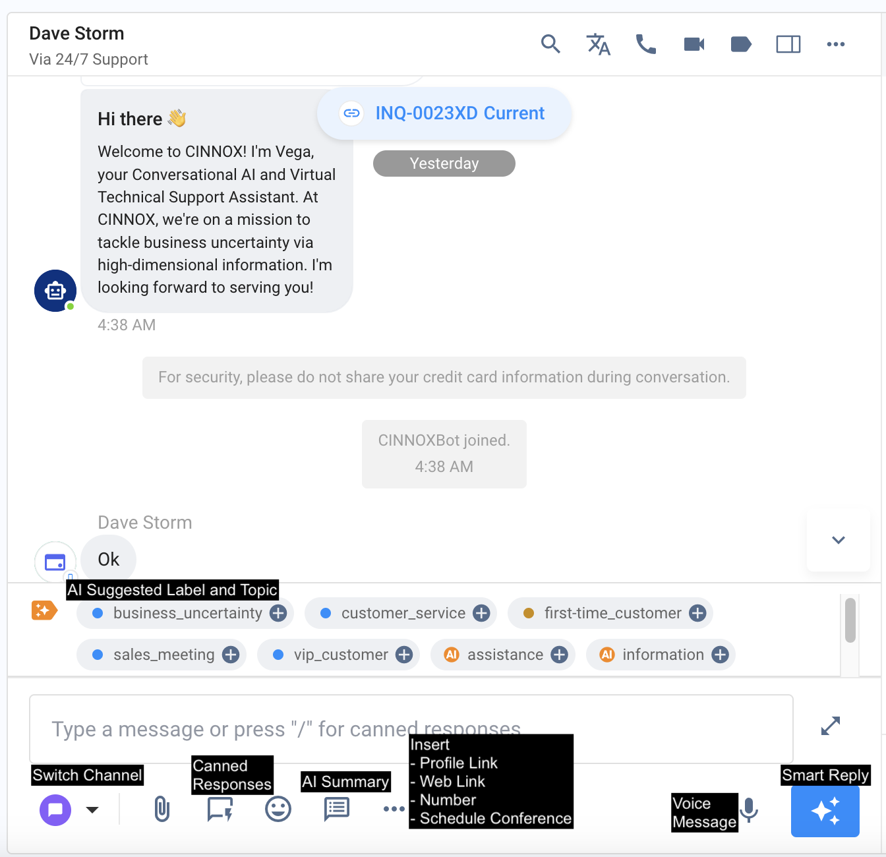This screenshot has height=857, width=886.
Task: Focus the message input field
Action: coord(411,729)
